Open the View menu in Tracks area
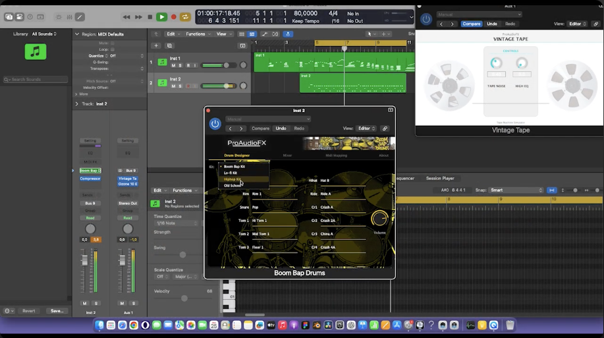Viewport: 604px width, 338px height. coord(224,34)
